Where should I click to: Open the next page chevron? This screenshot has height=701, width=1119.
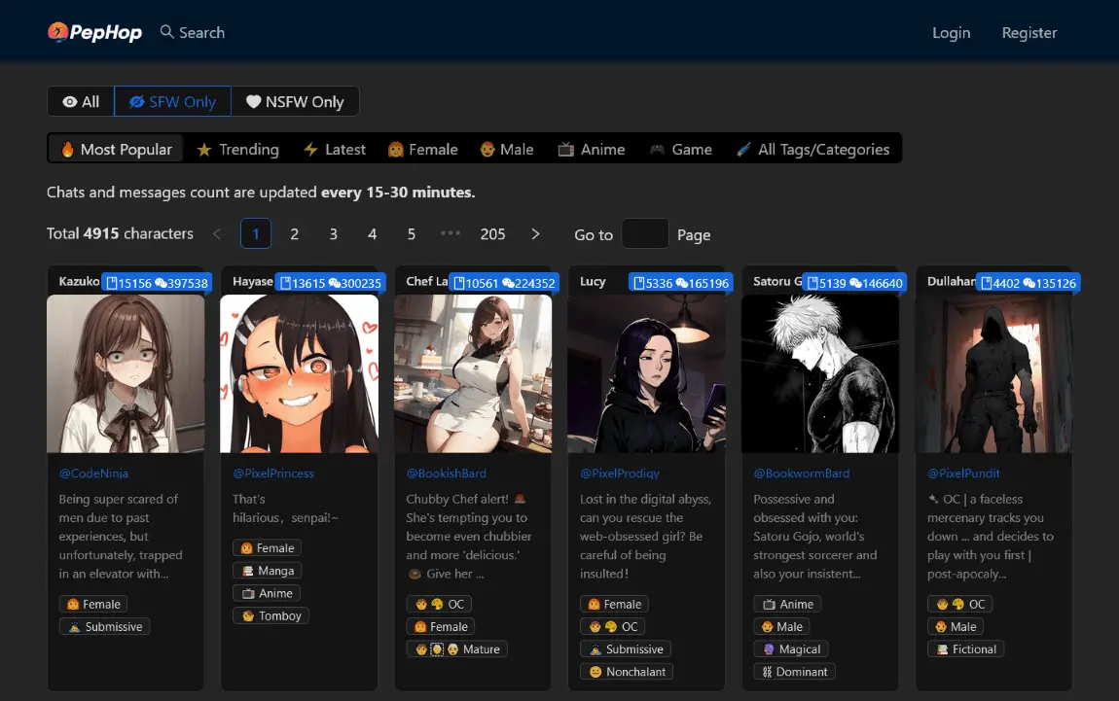[535, 233]
